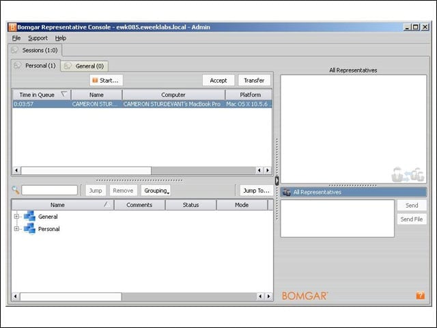The height and width of the screenshot is (328, 437).
Task: Click the queue list scroll left arrow
Action: [16, 170]
